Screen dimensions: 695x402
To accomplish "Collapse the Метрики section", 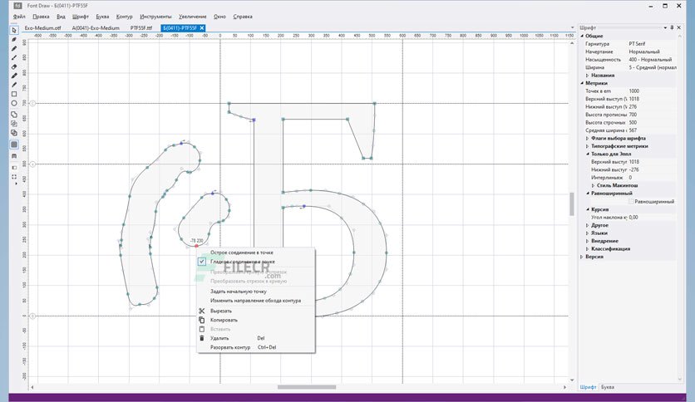I will 582,83.
